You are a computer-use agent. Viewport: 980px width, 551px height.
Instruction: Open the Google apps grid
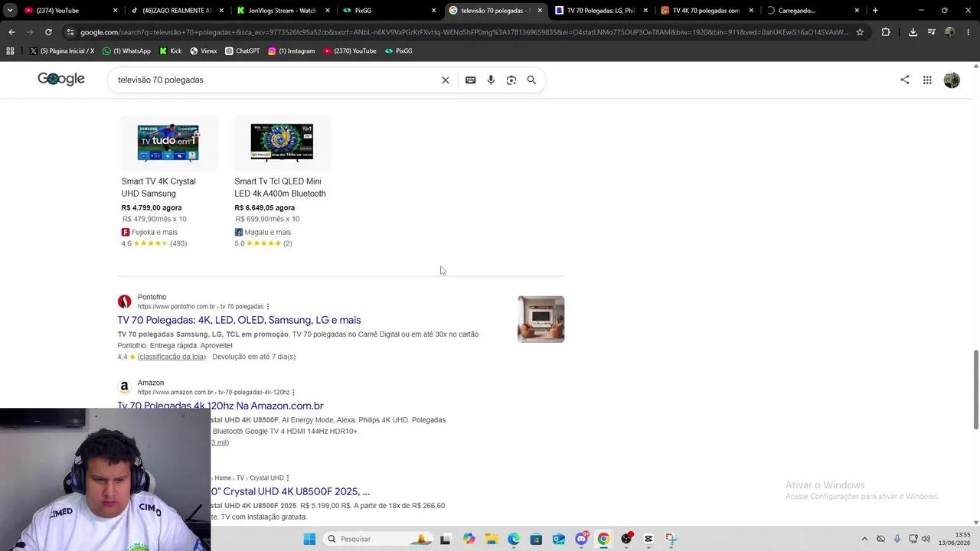[x=927, y=80]
